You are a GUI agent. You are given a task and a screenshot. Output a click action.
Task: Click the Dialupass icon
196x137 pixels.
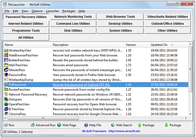point(6,99)
